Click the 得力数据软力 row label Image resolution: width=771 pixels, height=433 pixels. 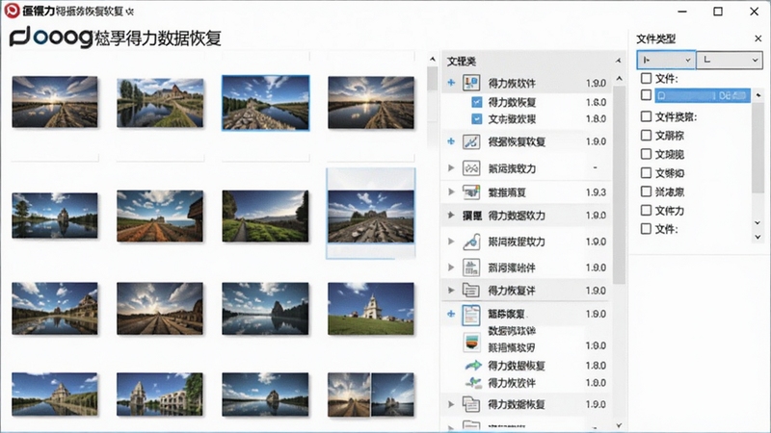[517, 216]
